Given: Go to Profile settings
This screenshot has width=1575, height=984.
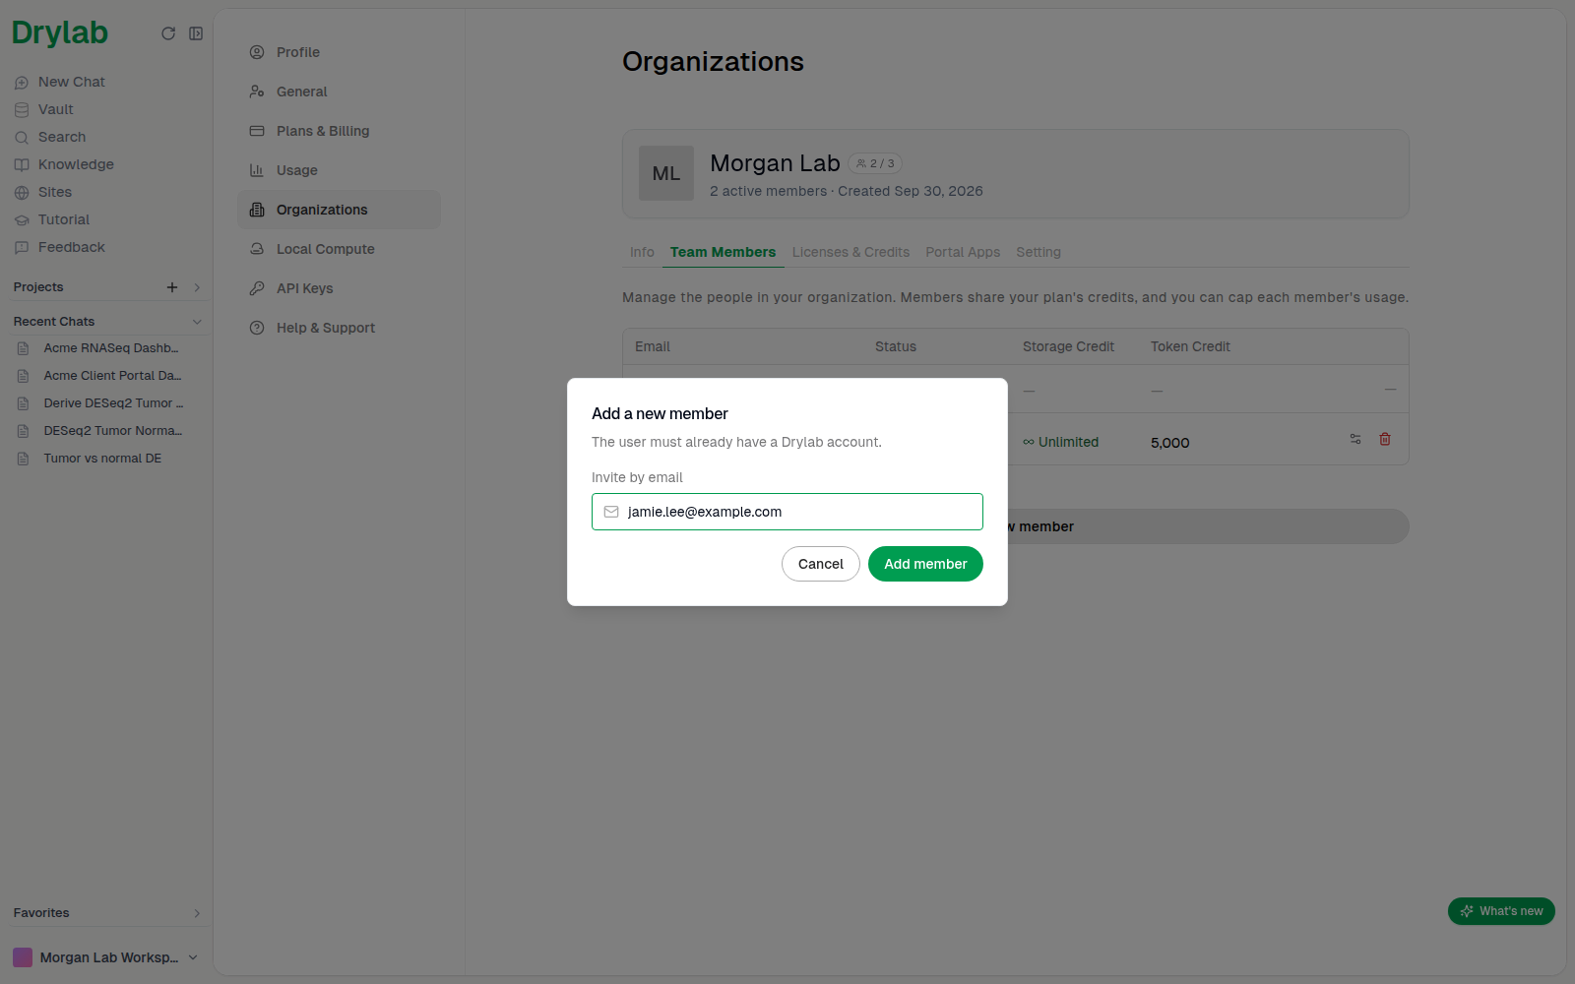Looking at the screenshot, I should pos(339,52).
